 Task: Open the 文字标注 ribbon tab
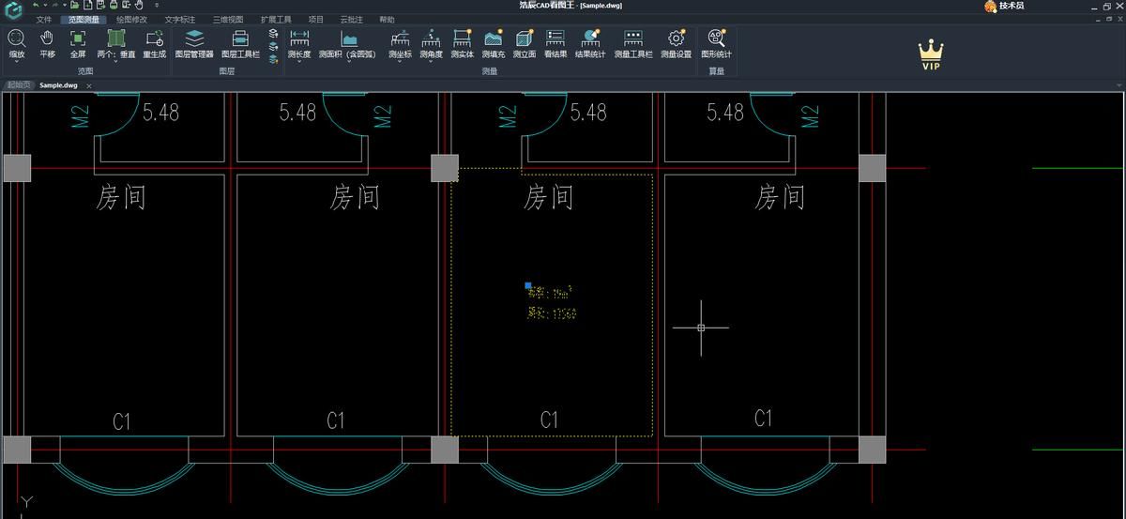tap(179, 19)
